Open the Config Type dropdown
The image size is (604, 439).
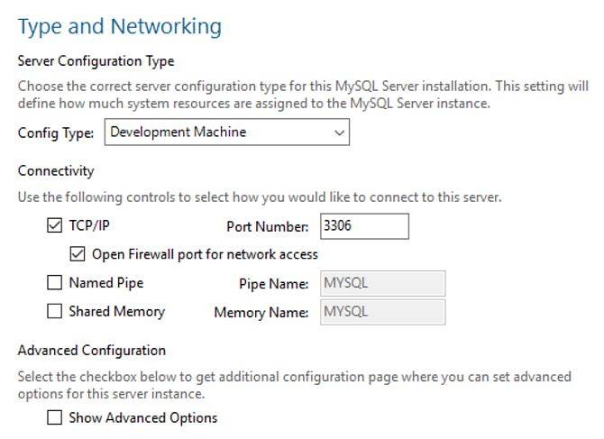point(227,133)
